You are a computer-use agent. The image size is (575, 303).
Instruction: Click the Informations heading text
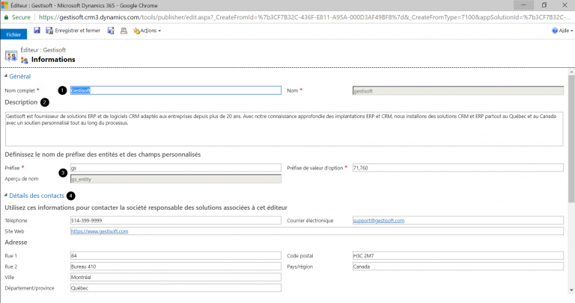coord(53,60)
